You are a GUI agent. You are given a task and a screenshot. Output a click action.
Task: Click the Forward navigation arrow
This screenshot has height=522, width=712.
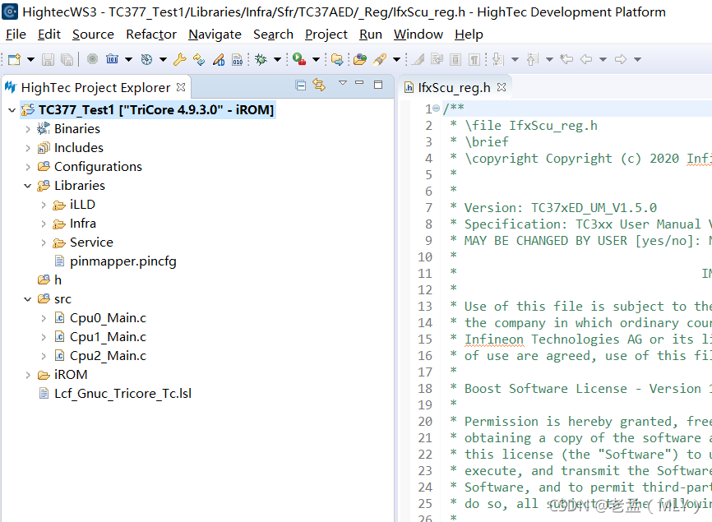(x=621, y=59)
